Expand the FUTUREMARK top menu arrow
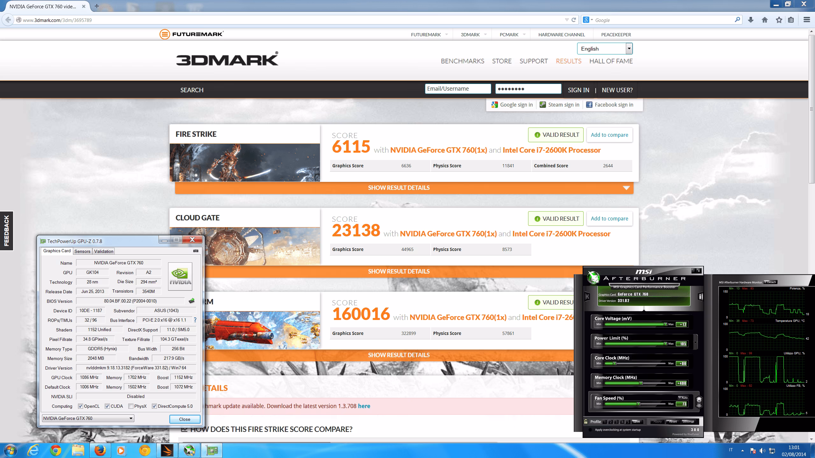Image resolution: width=815 pixels, height=458 pixels. click(x=446, y=34)
